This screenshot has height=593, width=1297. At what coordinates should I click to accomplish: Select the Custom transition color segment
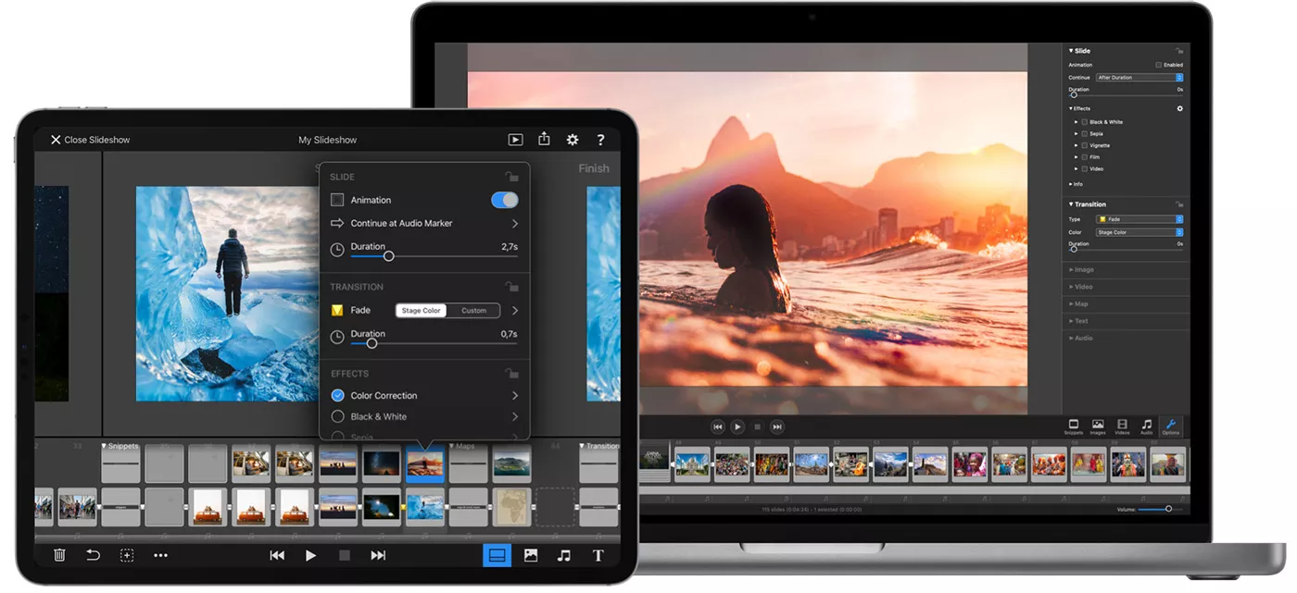coord(473,311)
